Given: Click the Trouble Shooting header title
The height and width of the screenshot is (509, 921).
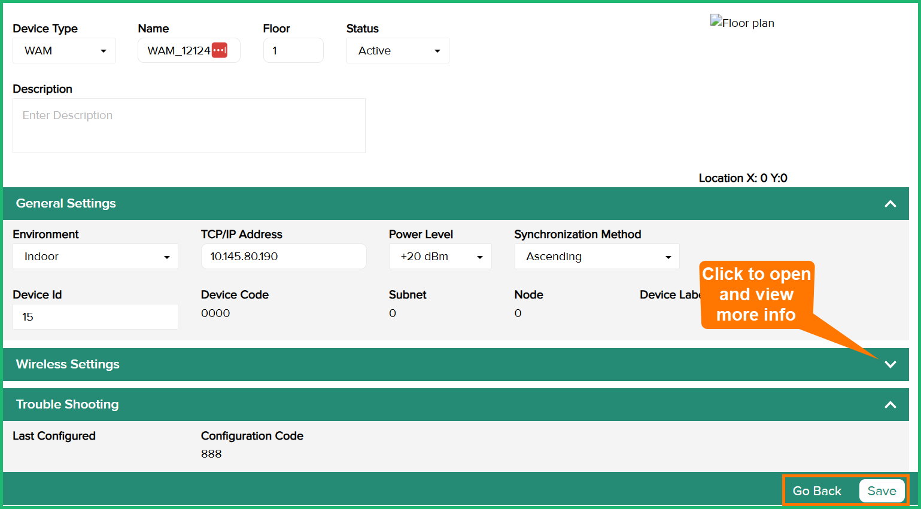Looking at the screenshot, I should pos(67,405).
